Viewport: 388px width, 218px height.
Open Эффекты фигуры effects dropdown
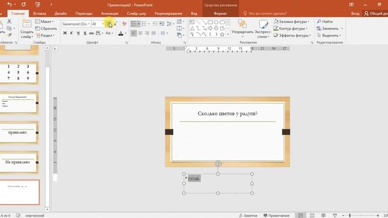(x=292, y=35)
